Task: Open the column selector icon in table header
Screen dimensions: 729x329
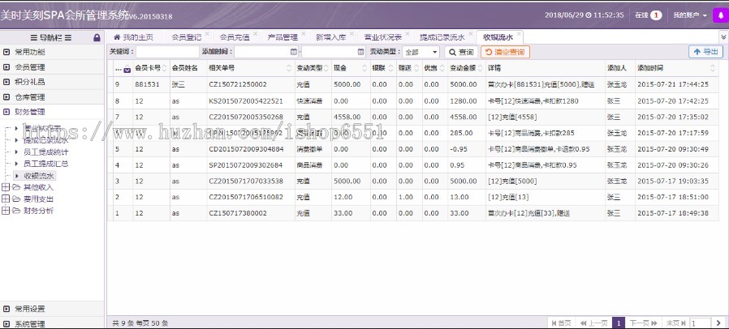Action: pos(127,70)
